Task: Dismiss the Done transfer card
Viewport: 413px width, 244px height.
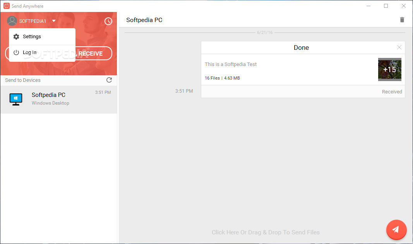Action: click(399, 47)
